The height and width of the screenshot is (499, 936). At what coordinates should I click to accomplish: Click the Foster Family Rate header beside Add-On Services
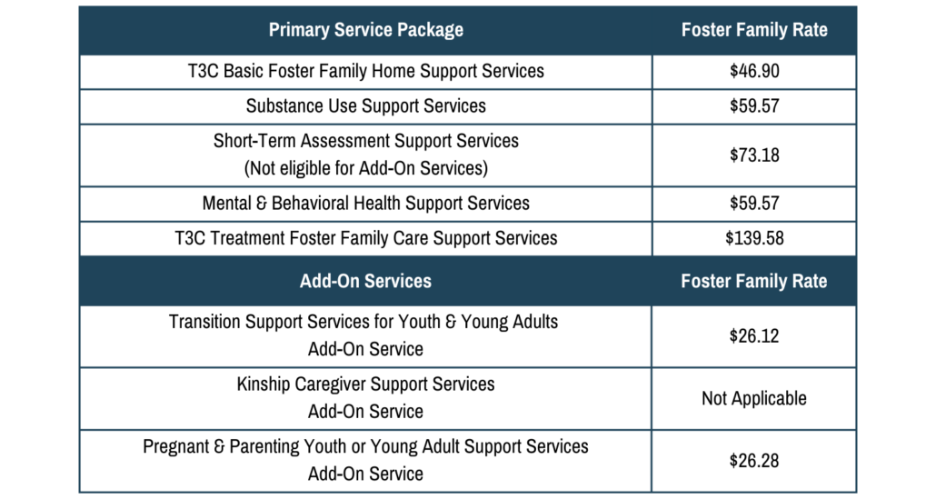(754, 281)
